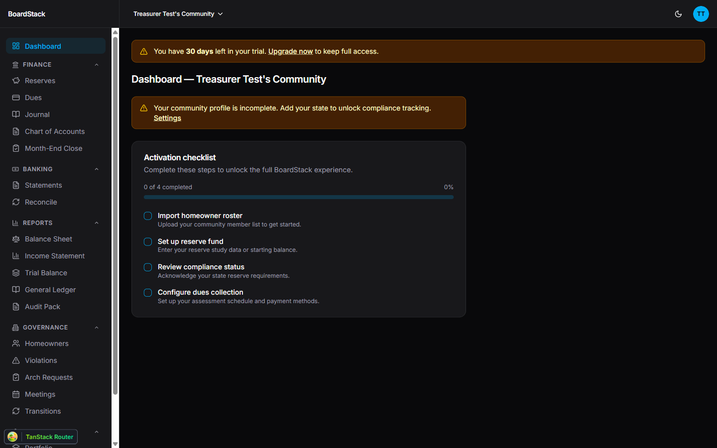Click the incomplete profile warning triangle icon
This screenshot has height=448, width=717.
point(144,108)
